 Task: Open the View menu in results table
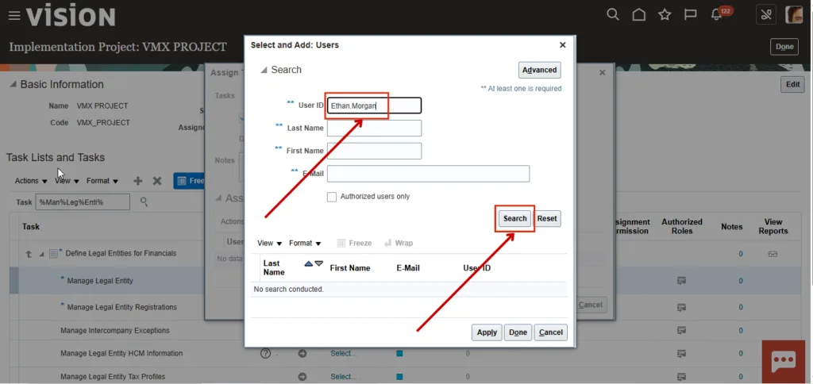[268, 244]
